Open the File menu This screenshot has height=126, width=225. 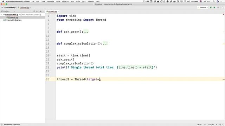[33, 1]
